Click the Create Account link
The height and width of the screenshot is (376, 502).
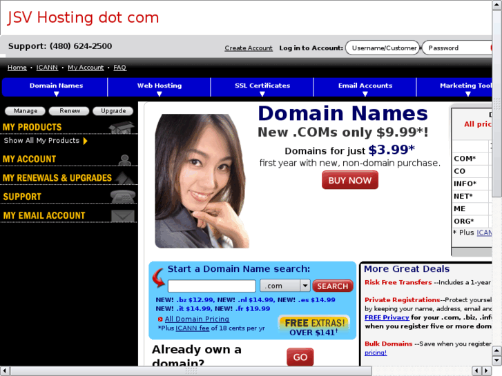pos(249,48)
